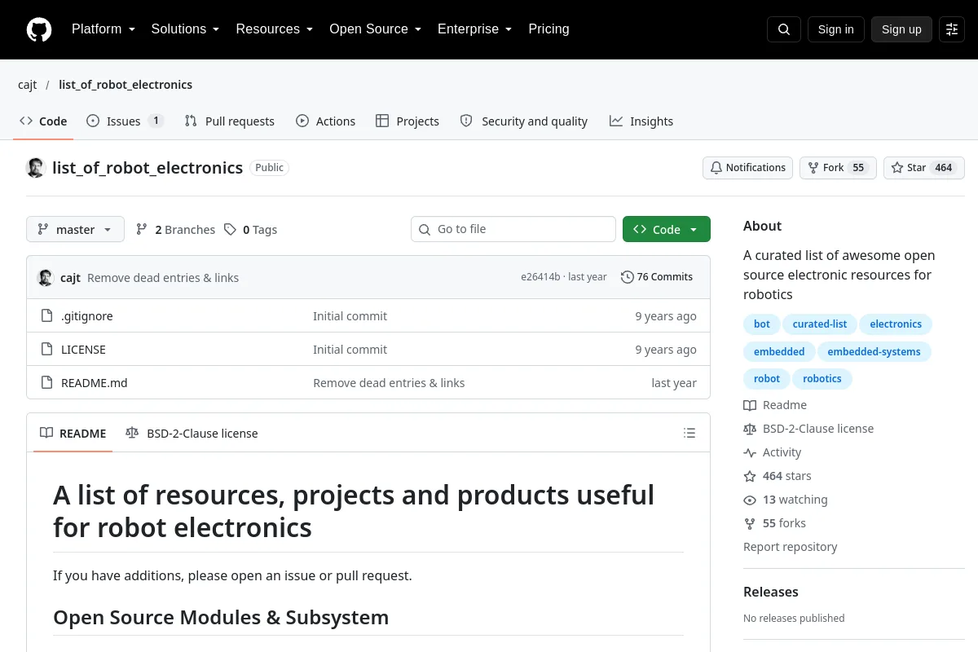Open the GitHub homepage logo
Screen dimensions: 978x652
(x=39, y=29)
